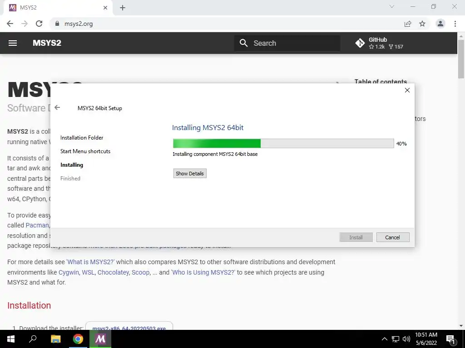Click the 40% progress percentage text
Screen dimensions: 465x348
(401, 144)
